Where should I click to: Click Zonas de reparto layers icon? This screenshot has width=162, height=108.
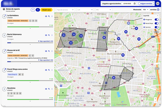(4, 9)
